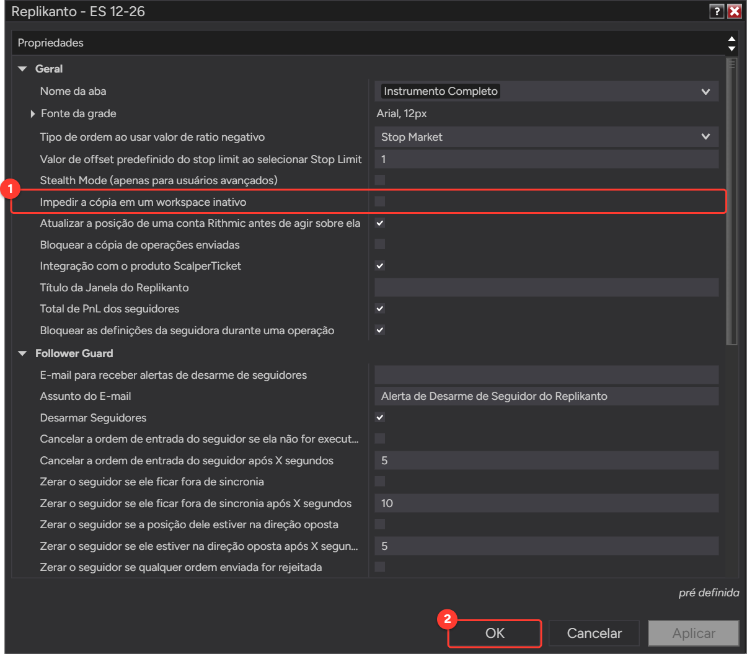Click the Aplicar button
747x654 pixels.
pyautogui.click(x=694, y=634)
